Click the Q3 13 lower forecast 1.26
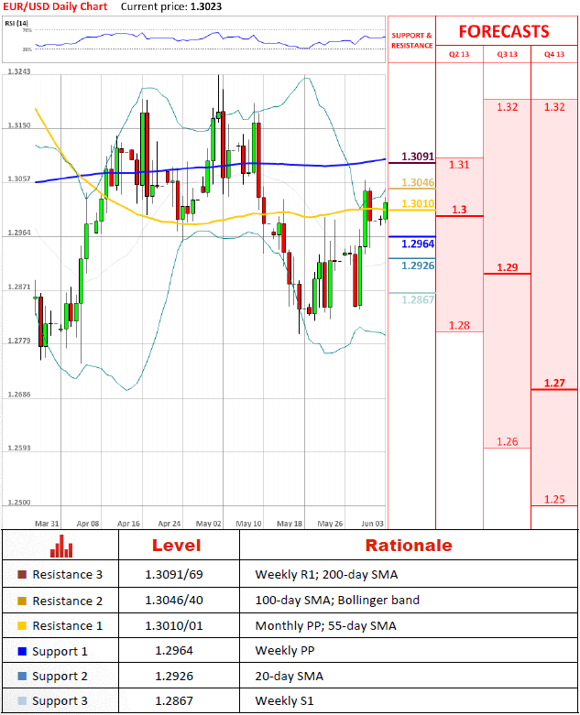Viewport: 580px width, 715px height. pos(507,441)
